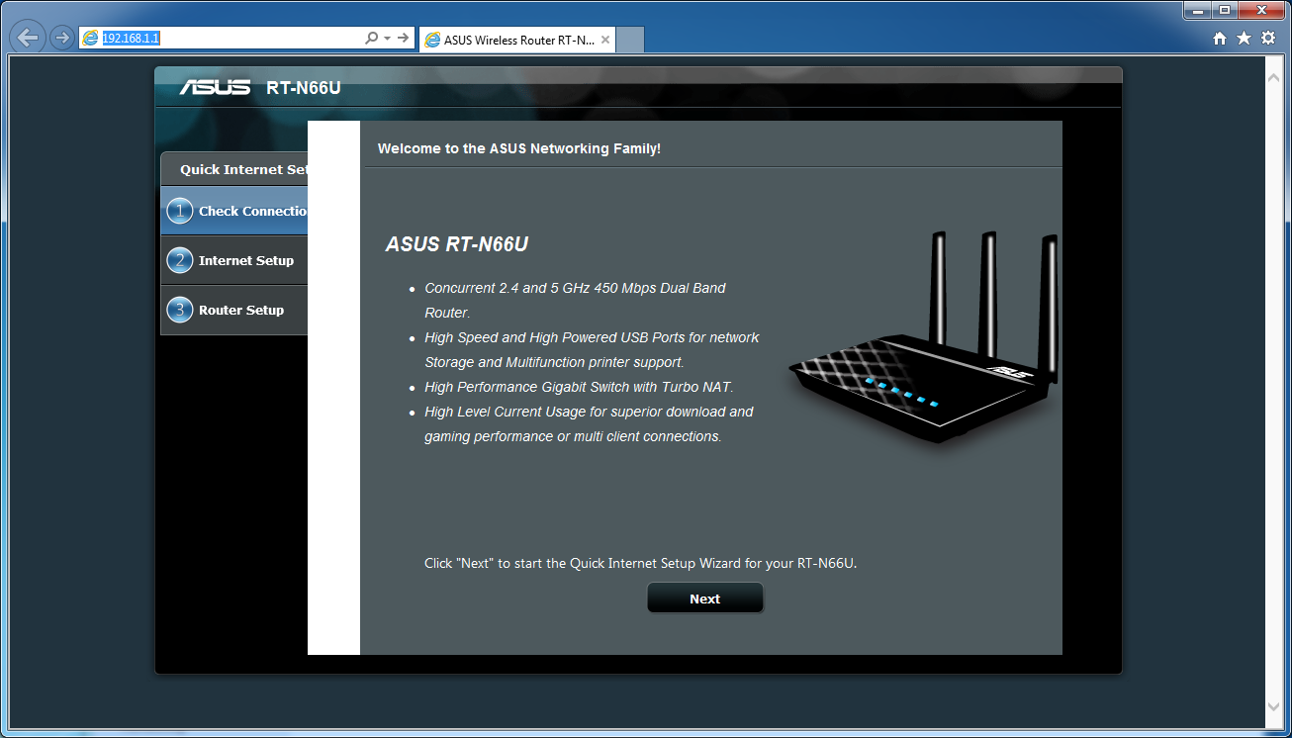Click the 'Concurrent 2.4 and 5 GHz' bullet text
This screenshot has width=1292, height=738.
[575, 300]
